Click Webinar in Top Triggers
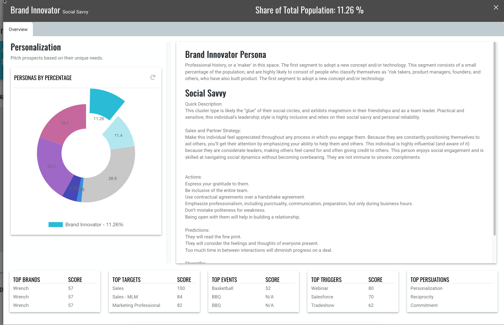 pyautogui.click(x=320, y=288)
